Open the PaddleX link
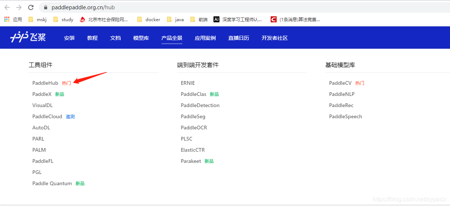This screenshot has width=450, height=206. click(x=42, y=94)
